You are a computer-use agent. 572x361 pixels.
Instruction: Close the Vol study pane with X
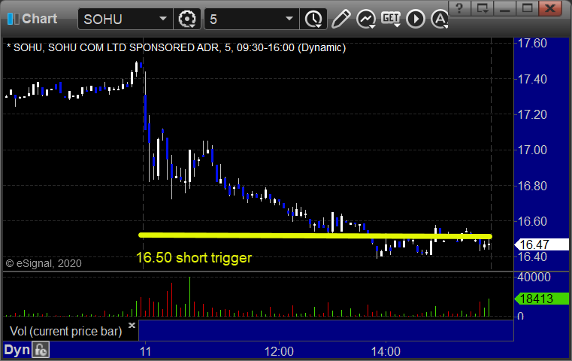tap(132, 325)
